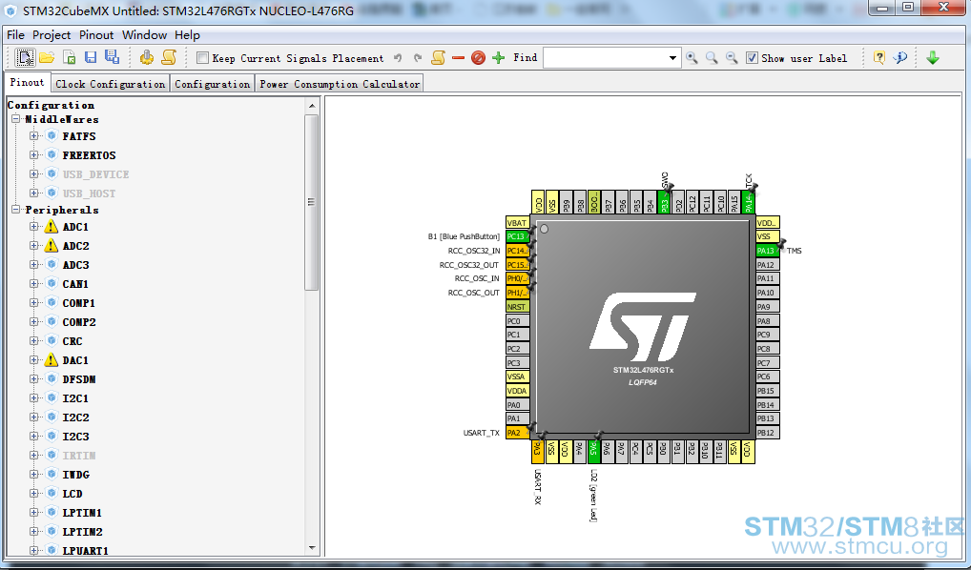Uncheck Show user Label checkbox
Viewport: 971px width, 570px height.
pyautogui.click(x=752, y=57)
